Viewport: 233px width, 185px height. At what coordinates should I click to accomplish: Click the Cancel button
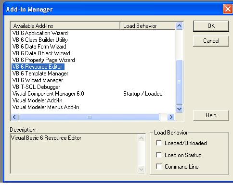pos(211,41)
